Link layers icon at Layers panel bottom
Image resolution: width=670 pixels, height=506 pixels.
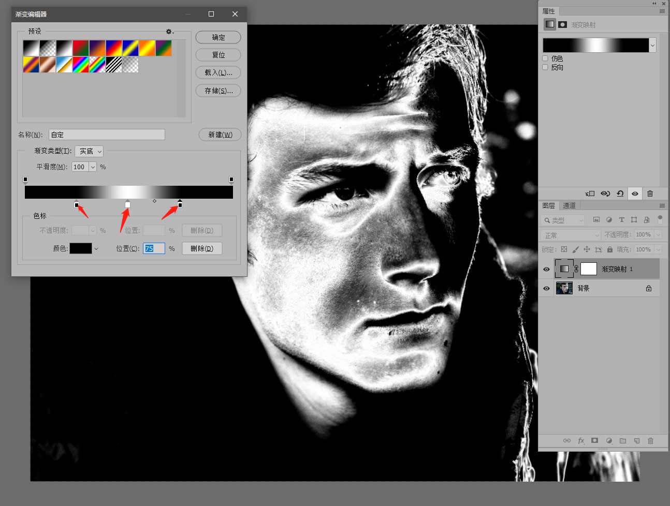click(x=567, y=441)
